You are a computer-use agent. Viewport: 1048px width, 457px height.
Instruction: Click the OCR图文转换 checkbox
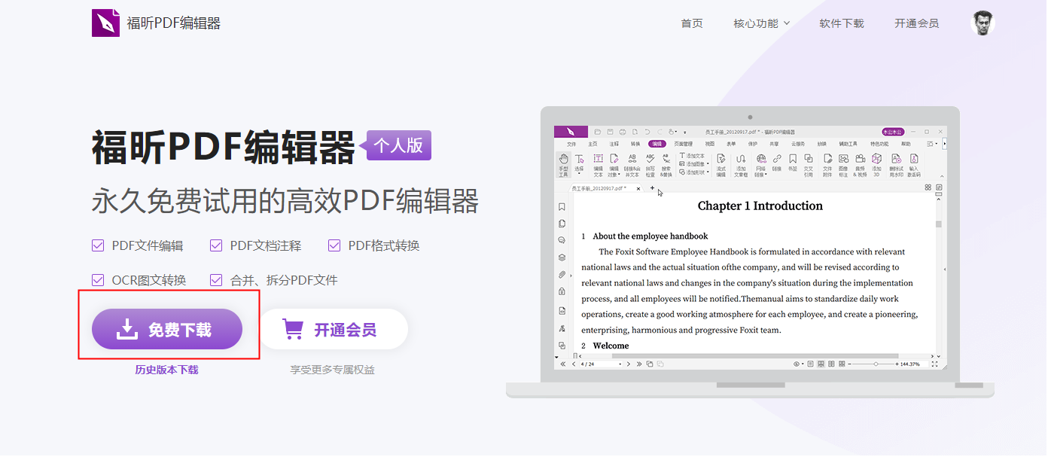pos(98,279)
